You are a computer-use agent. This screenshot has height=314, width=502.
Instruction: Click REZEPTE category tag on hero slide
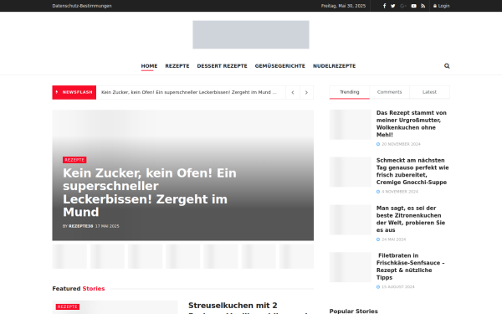pyautogui.click(x=74, y=160)
